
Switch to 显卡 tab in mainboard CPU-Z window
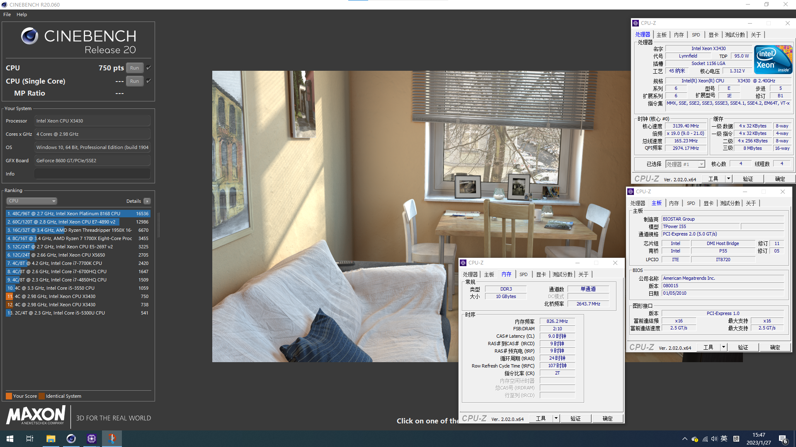[x=709, y=203]
